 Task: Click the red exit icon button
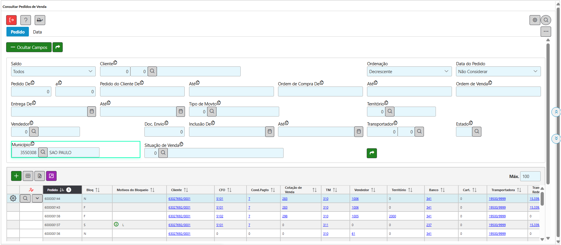coord(11,20)
